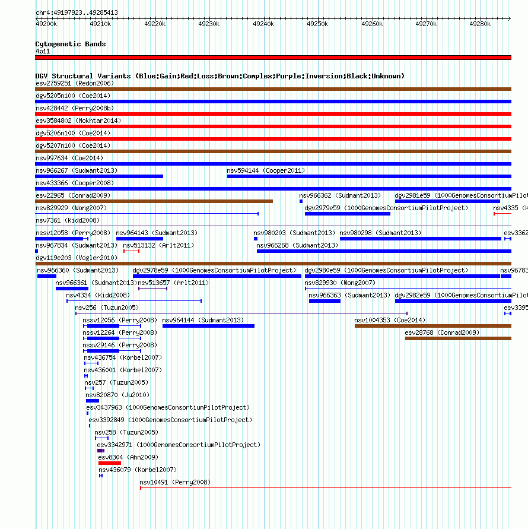Select the nsv967834 (Sudmant2013) label
Image resolution: width=528 pixels, height=529 pixels.
pyautogui.click(x=77, y=245)
